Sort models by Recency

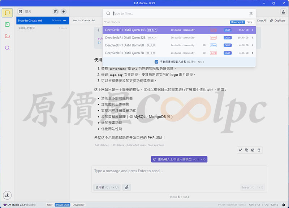pos(237,22)
